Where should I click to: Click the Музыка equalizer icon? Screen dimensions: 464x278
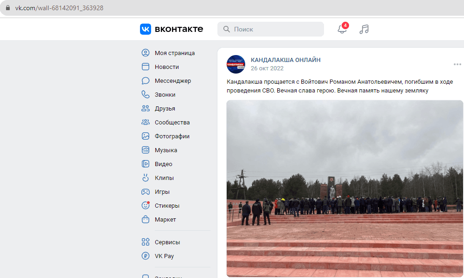point(145,150)
